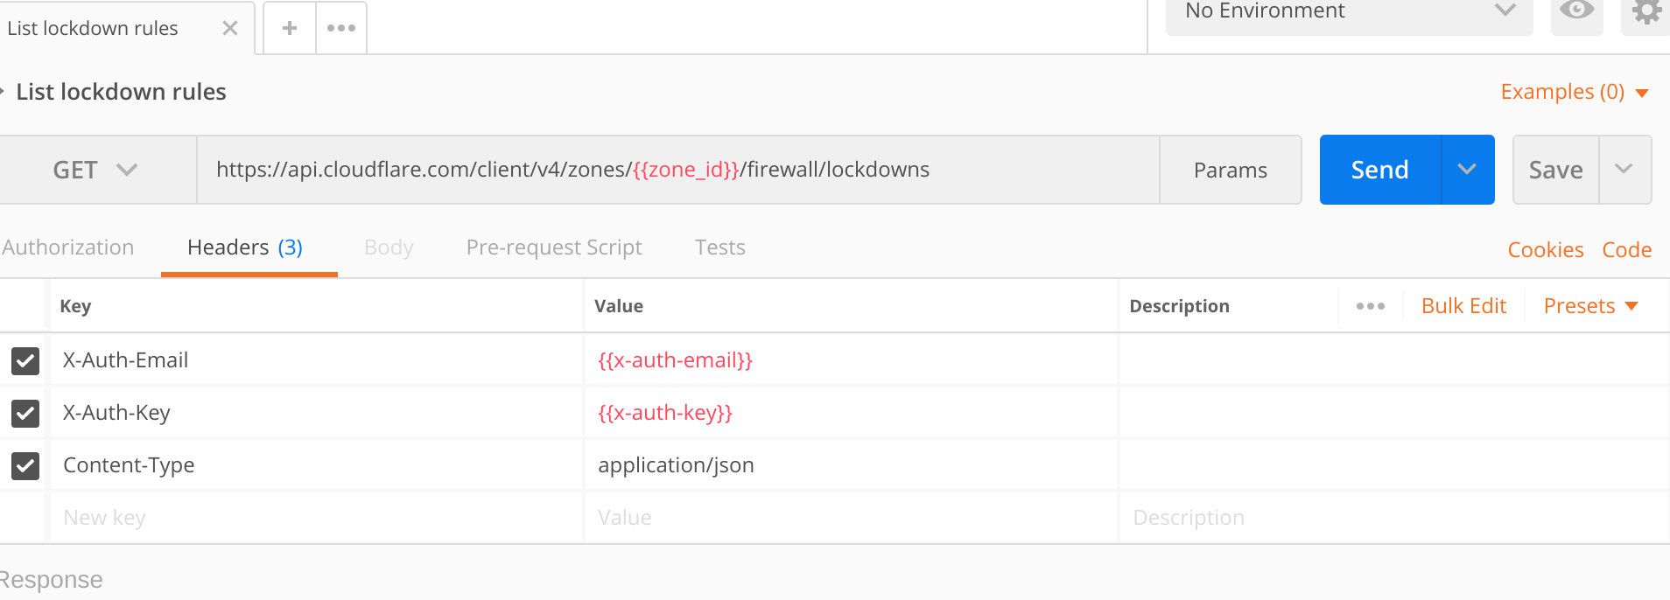Screen dimensions: 1670x600
Task: Open the Pre-request Script tab
Action: click(554, 248)
